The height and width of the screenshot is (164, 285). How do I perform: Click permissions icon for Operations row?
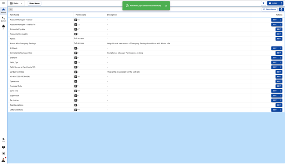coord(76,82)
